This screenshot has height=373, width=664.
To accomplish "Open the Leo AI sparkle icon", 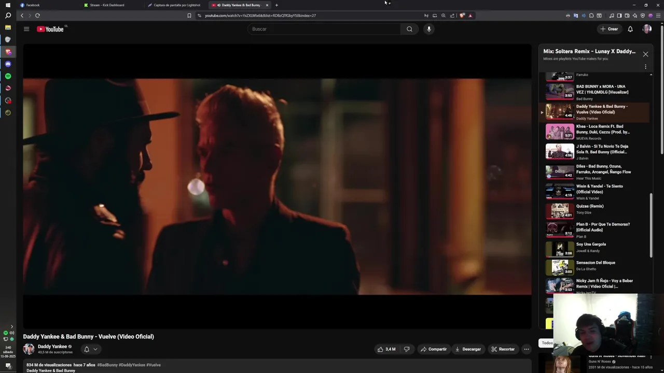I will 635,16.
